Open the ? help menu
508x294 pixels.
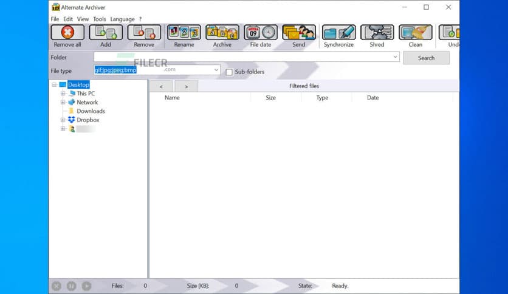tap(140, 19)
